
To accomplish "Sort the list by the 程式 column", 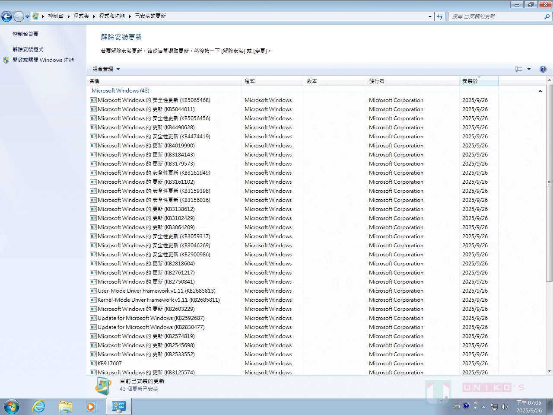I will (x=273, y=81).
